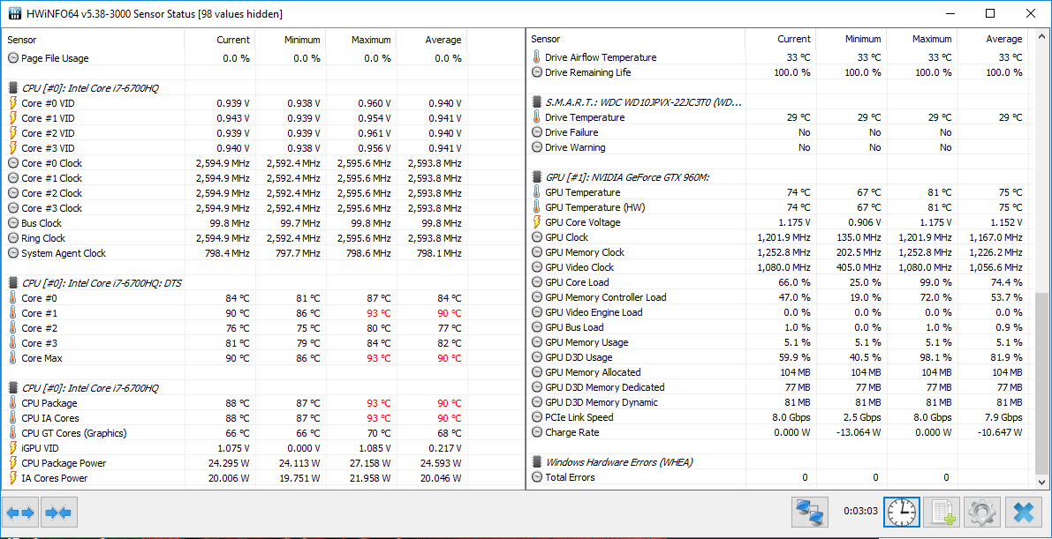Click the icon next to Charge Rate
1052x539 pixels.
537,432
